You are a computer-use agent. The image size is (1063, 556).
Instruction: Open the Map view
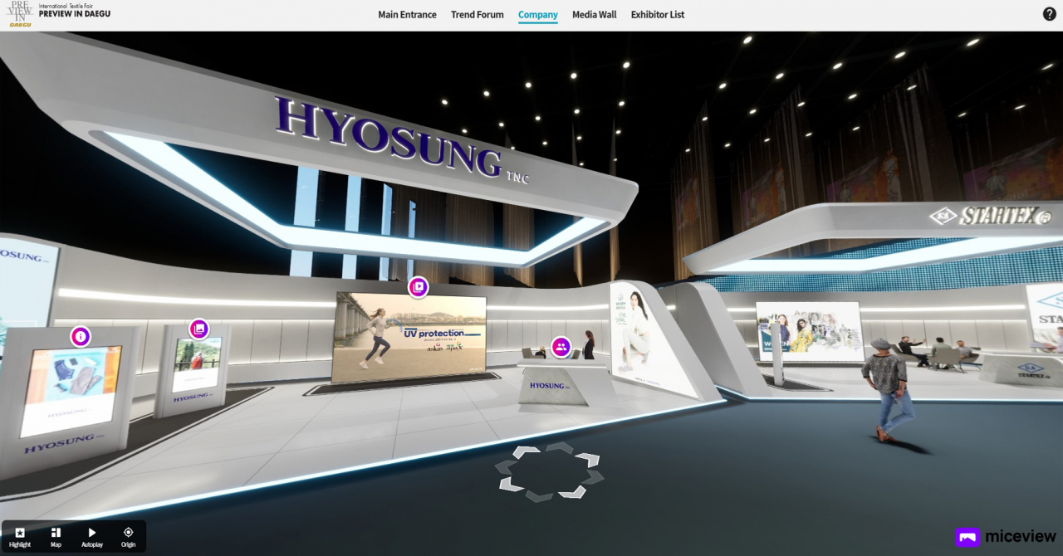[x=56, y=537]
